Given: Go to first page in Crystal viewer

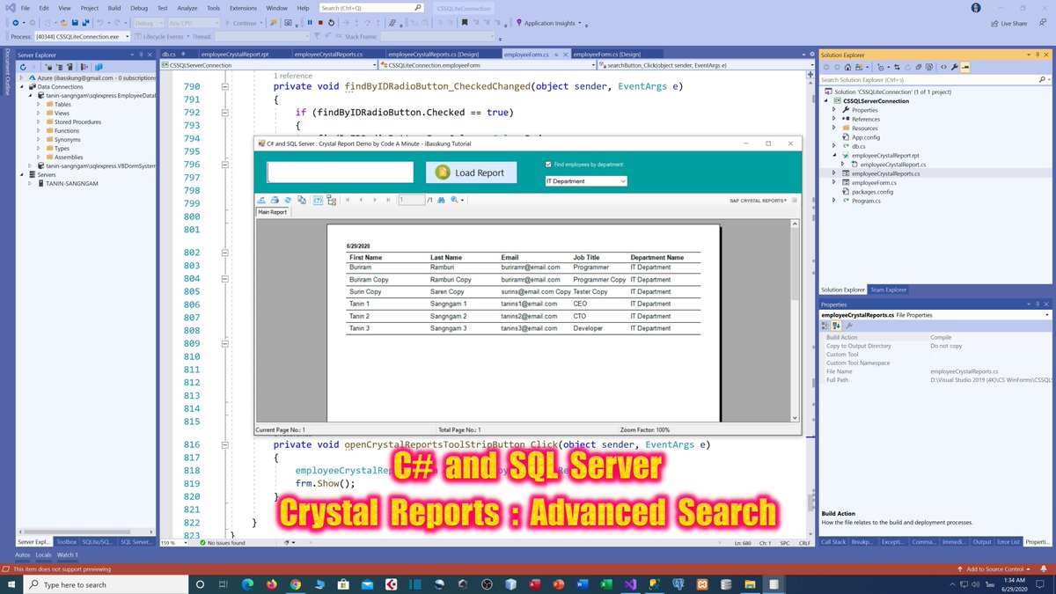Looking at the screenshot, I should pos(348,200).
